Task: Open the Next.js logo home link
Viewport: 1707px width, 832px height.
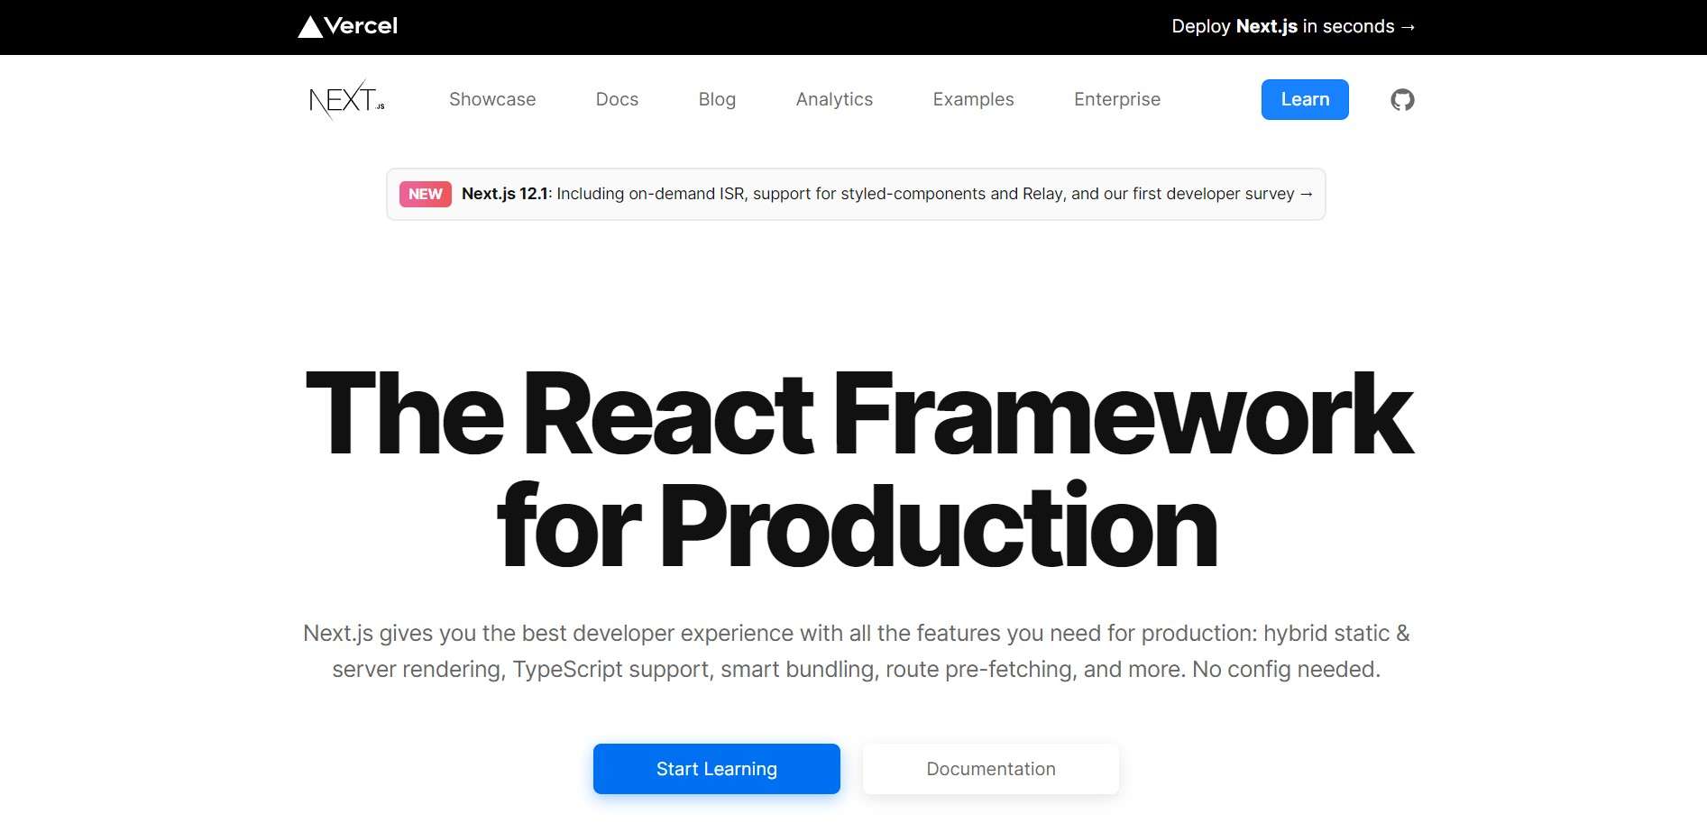Action: click(346, 99)
